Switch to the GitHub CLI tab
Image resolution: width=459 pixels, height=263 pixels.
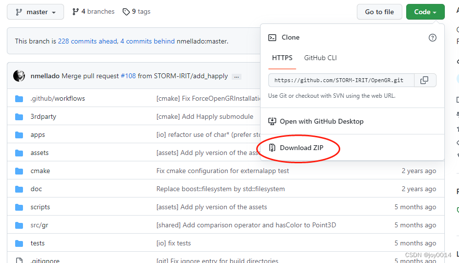coord(320,58)
